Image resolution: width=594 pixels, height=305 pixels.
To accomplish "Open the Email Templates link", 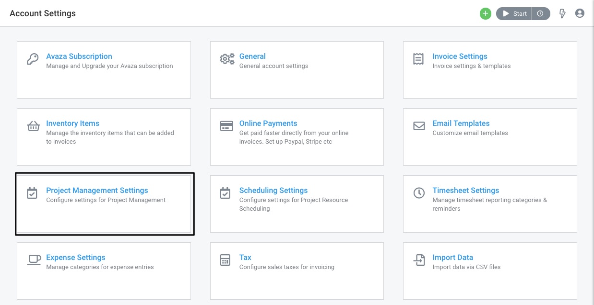I will pyautogui.click(x=461, y=124).
